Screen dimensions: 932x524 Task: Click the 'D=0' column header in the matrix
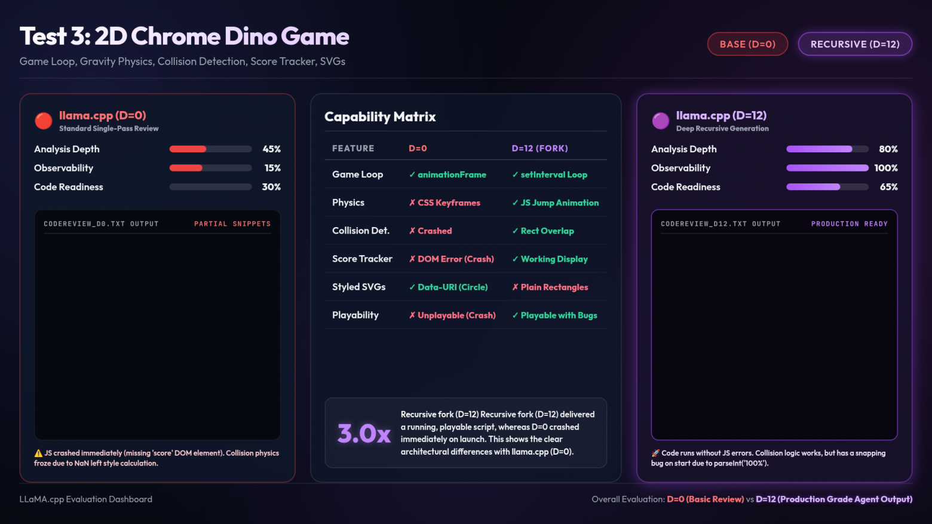pyautogui.click(x=418, y=148)
